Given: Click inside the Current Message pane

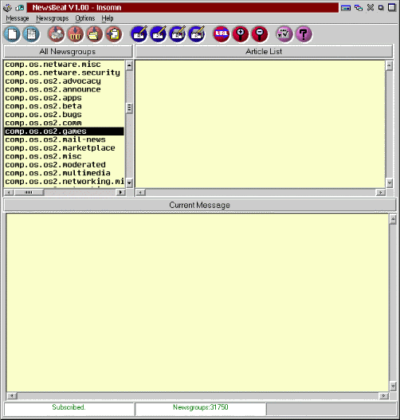Looking at the screenshot, I should (x=198, y=303).
